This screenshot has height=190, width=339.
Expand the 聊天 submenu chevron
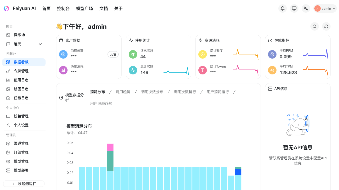(40, 44)
